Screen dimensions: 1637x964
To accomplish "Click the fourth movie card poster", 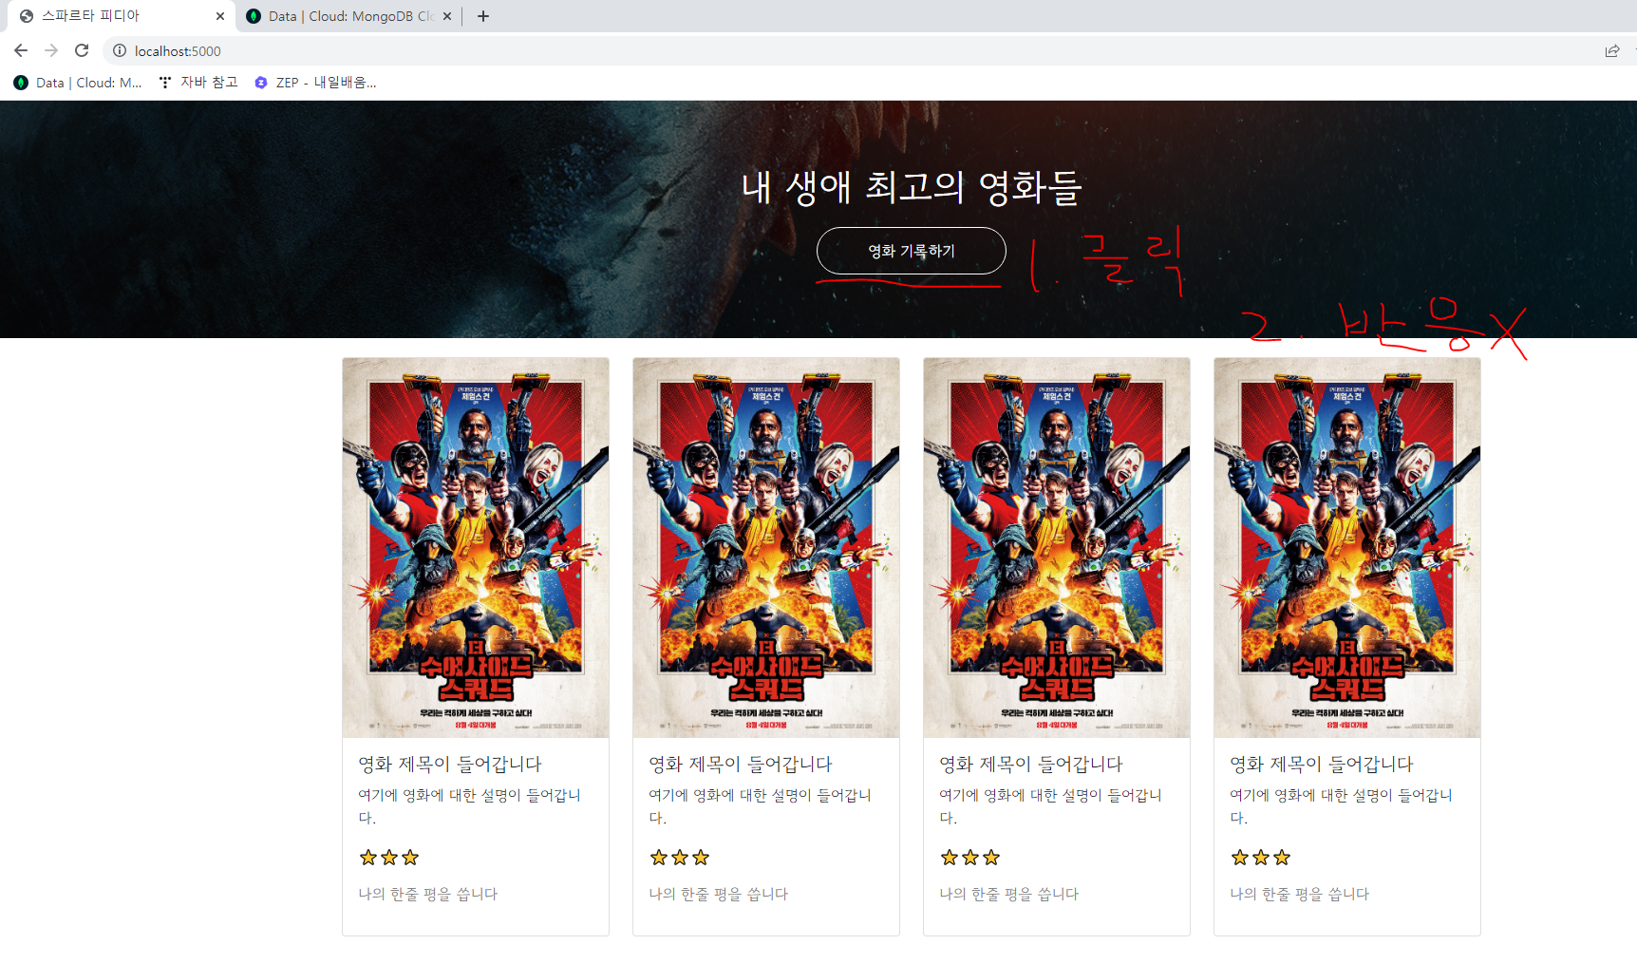I will (1347, 548).
